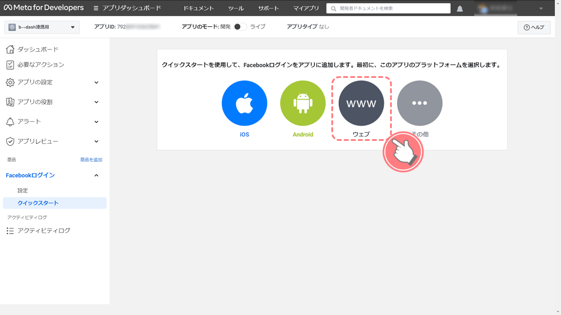
Task: Expand the アラート chevron
Action: point(96,122)
